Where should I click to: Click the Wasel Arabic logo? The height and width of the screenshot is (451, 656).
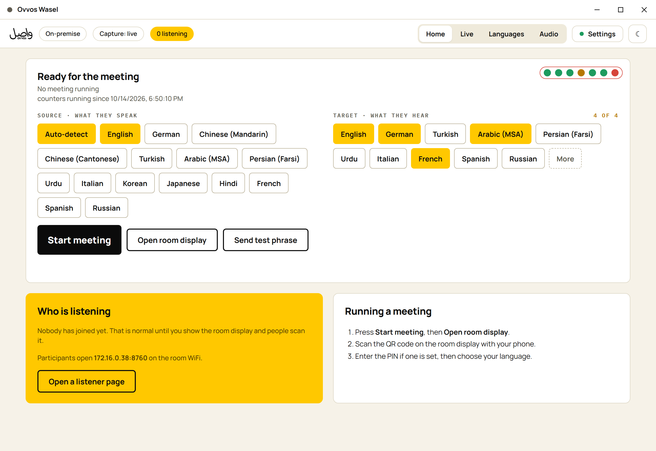pos(21,34)
